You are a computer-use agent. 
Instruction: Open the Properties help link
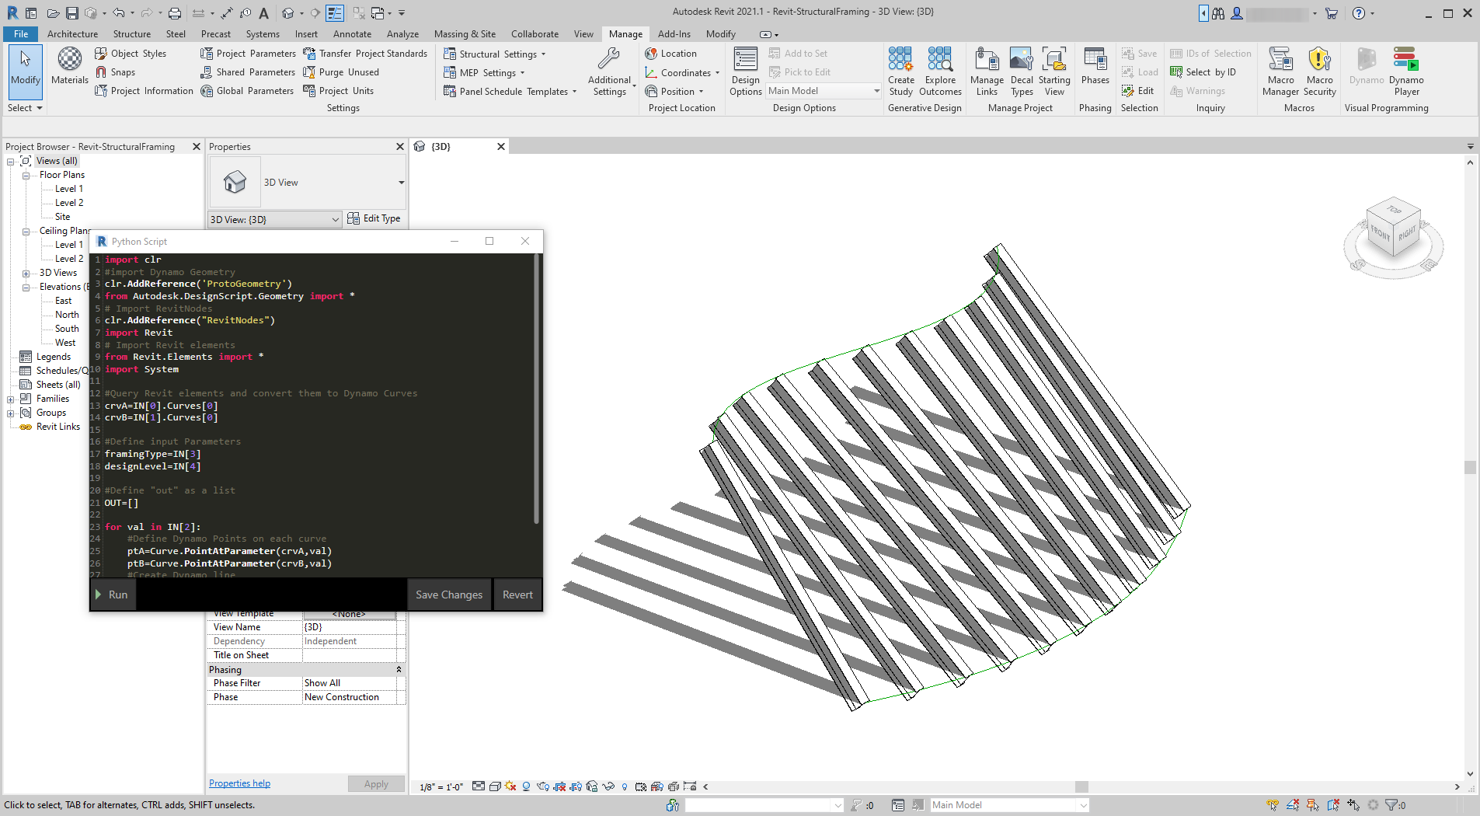coord(239,783)
